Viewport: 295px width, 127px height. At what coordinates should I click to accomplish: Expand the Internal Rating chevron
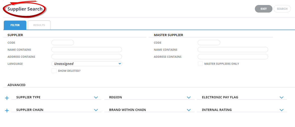[281, 110]
